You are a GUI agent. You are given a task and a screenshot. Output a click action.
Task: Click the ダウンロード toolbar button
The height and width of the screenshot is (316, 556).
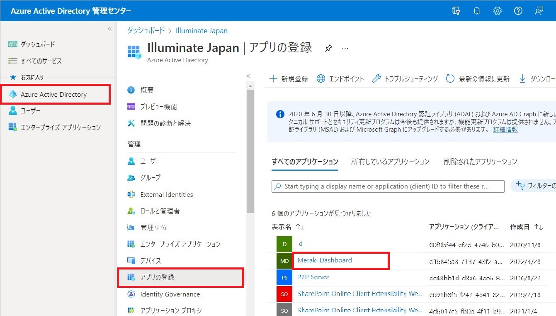click(x=537, y=79)
